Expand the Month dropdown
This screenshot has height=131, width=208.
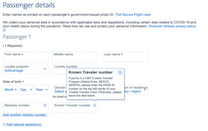tap(11, 90)
